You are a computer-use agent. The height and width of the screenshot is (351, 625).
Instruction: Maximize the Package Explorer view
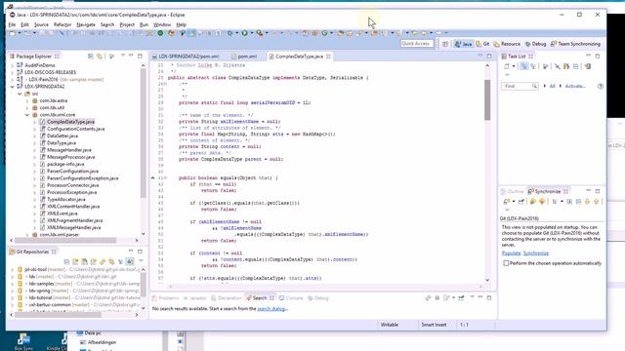140,57
